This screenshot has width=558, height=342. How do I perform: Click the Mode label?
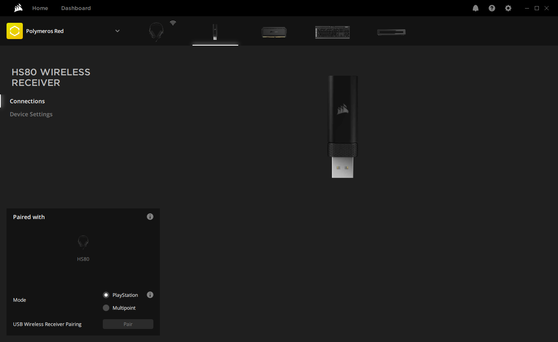(x=20, y=300)
